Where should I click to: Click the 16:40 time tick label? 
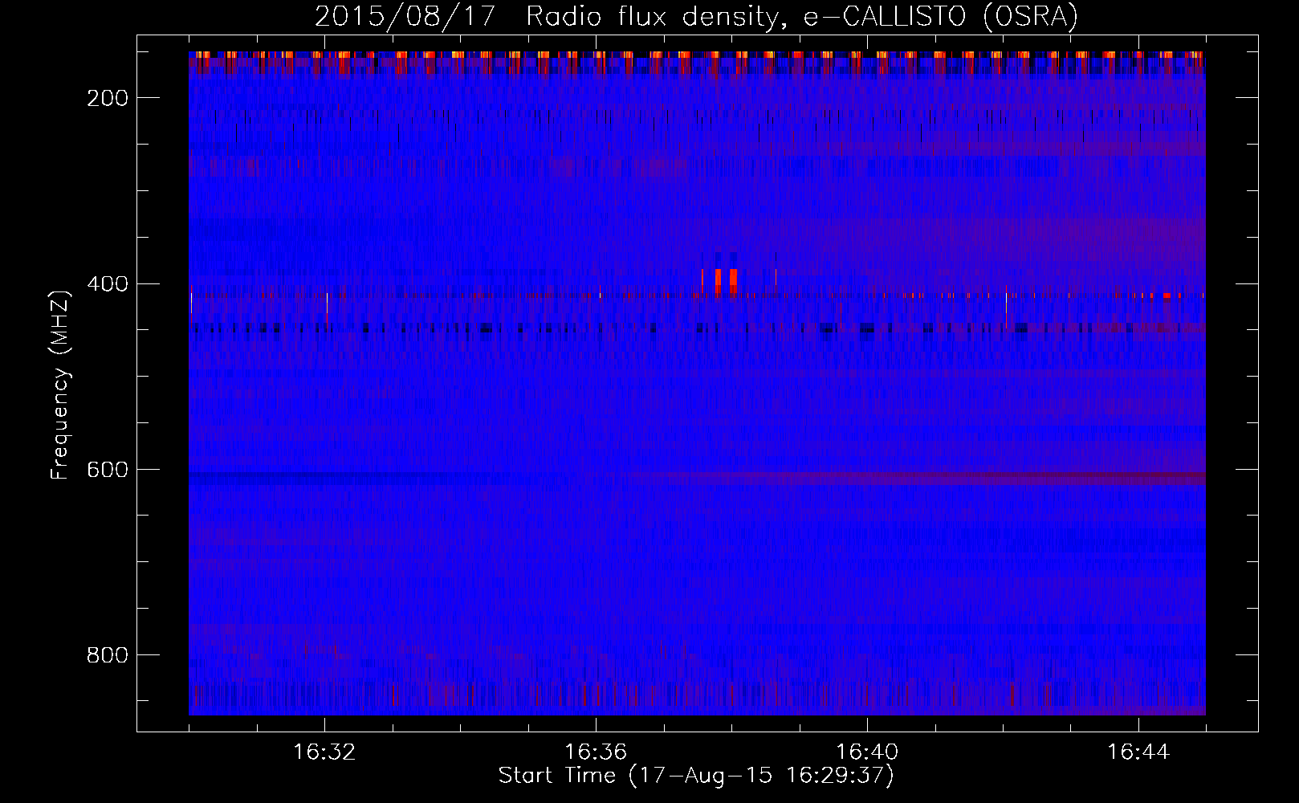click(x=867, y=752)
